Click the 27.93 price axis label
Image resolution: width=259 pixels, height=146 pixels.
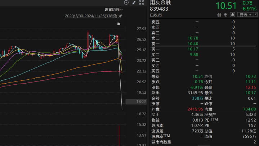click(x=142, y=29)
